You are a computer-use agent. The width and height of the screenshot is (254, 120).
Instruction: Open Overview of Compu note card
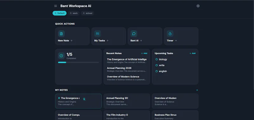[78, 115]
